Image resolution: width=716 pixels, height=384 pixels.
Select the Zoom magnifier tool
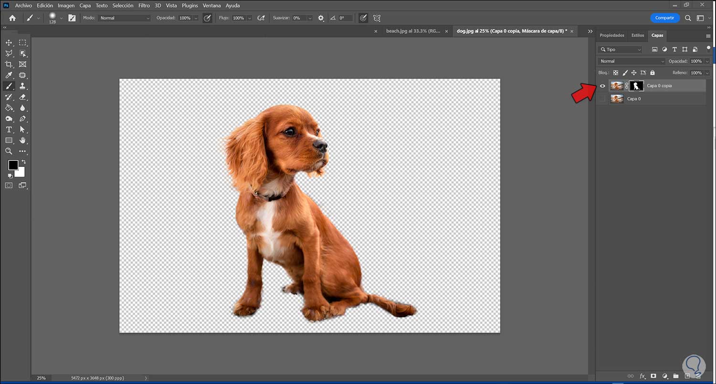click(x=9, y=151)
